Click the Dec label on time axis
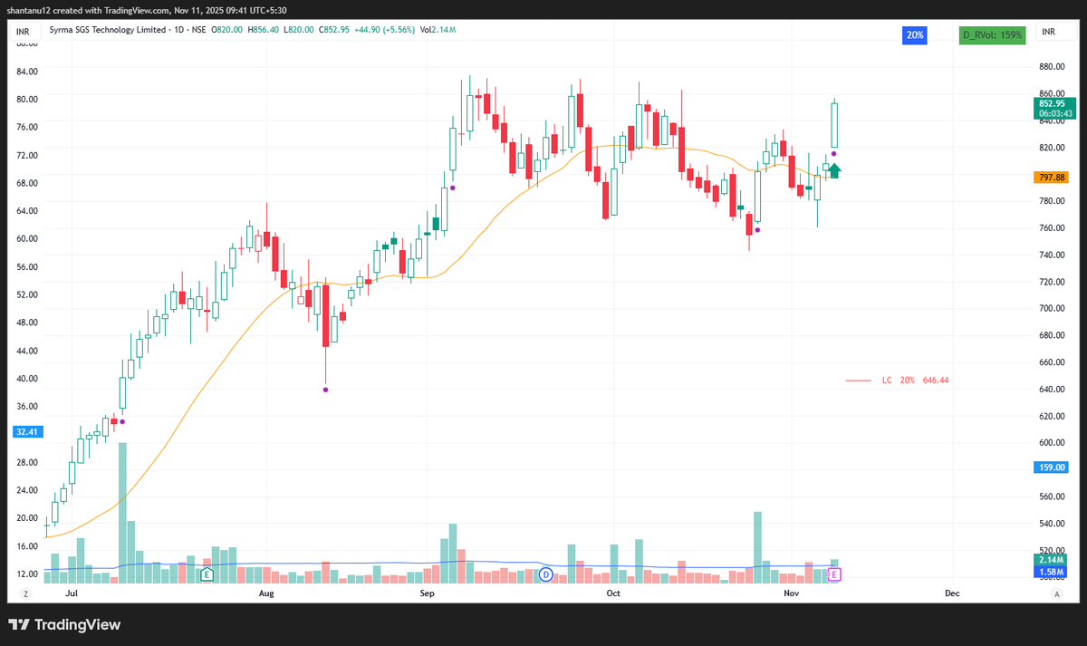The image size is (1087, 646). tap(952, 593)
